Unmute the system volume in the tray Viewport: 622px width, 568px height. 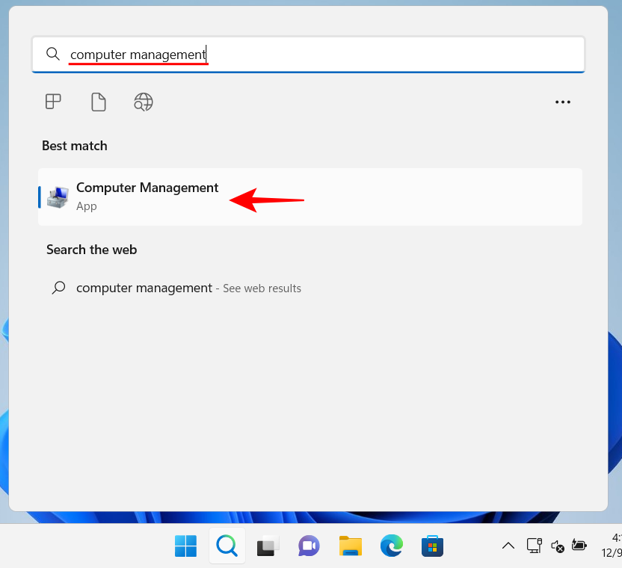click(x=557, y=546)
